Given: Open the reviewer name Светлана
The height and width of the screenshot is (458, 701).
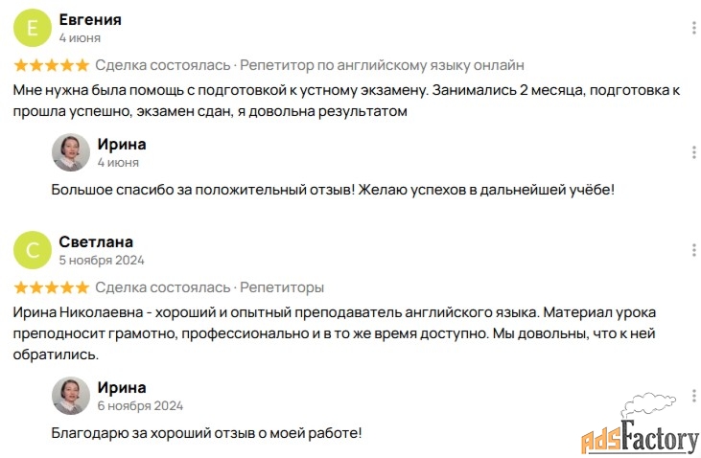Looking at the screenshot, I should 96,241.
